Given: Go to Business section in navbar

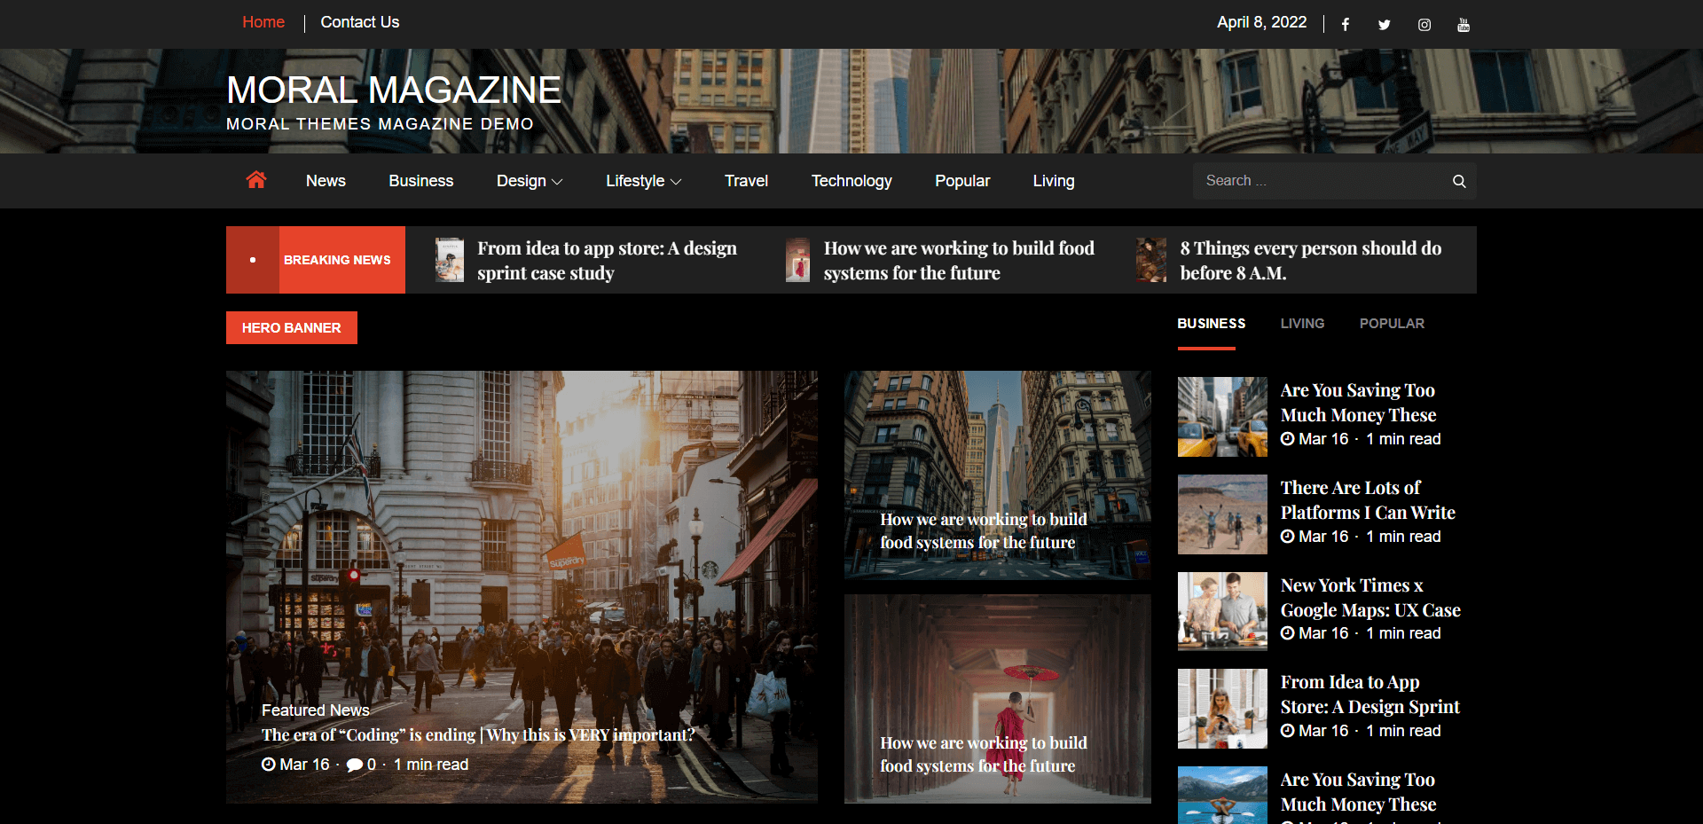Looking at the screenshot, I should point(421,181).
